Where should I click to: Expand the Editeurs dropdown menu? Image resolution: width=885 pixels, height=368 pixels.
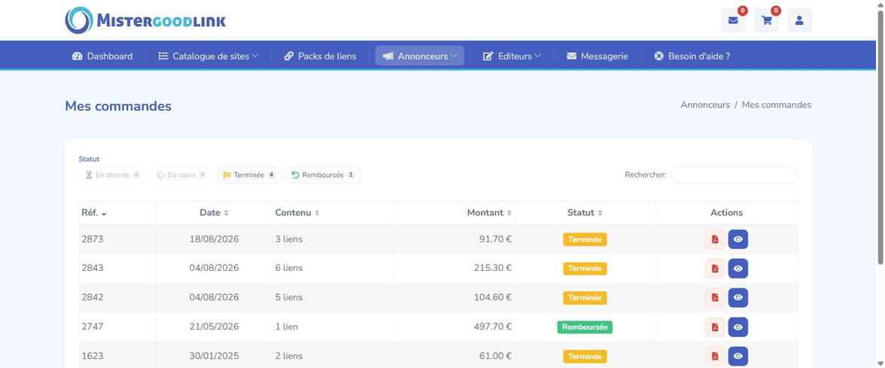point(512,56)
